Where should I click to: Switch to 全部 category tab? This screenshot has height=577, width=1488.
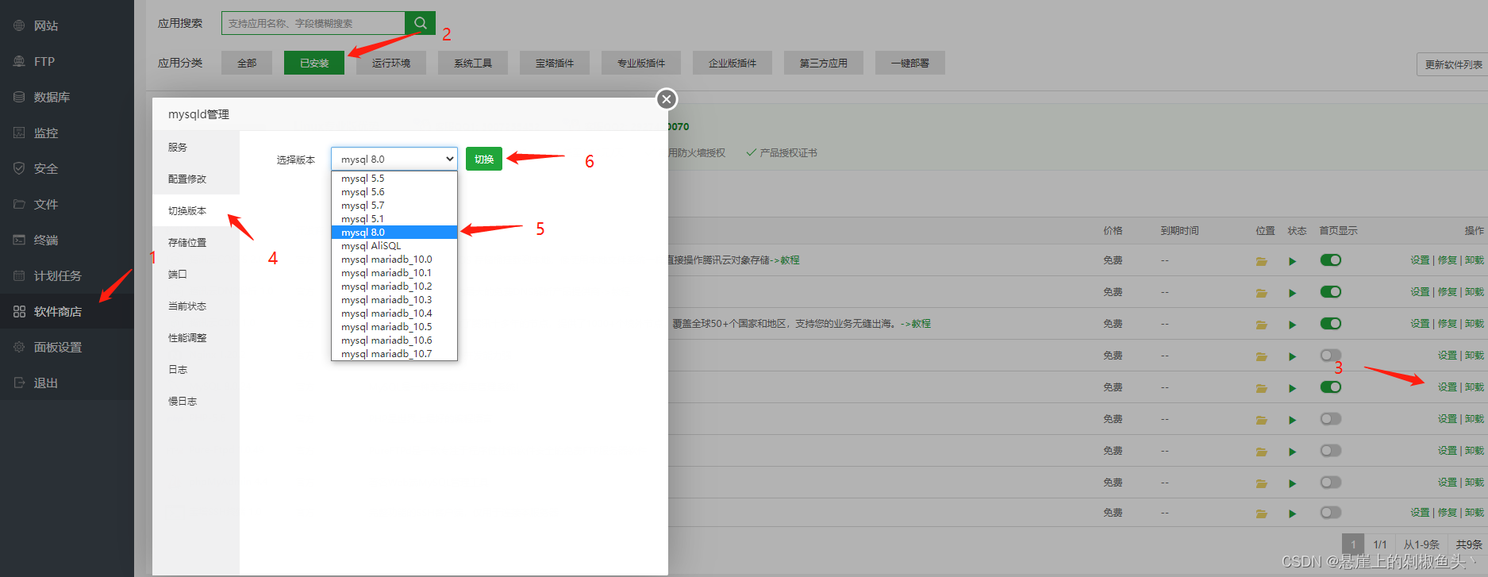click(x=247, y=63)
